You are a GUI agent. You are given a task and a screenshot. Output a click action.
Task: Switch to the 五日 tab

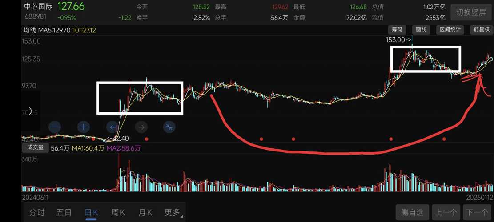click(x=64, y=213)
